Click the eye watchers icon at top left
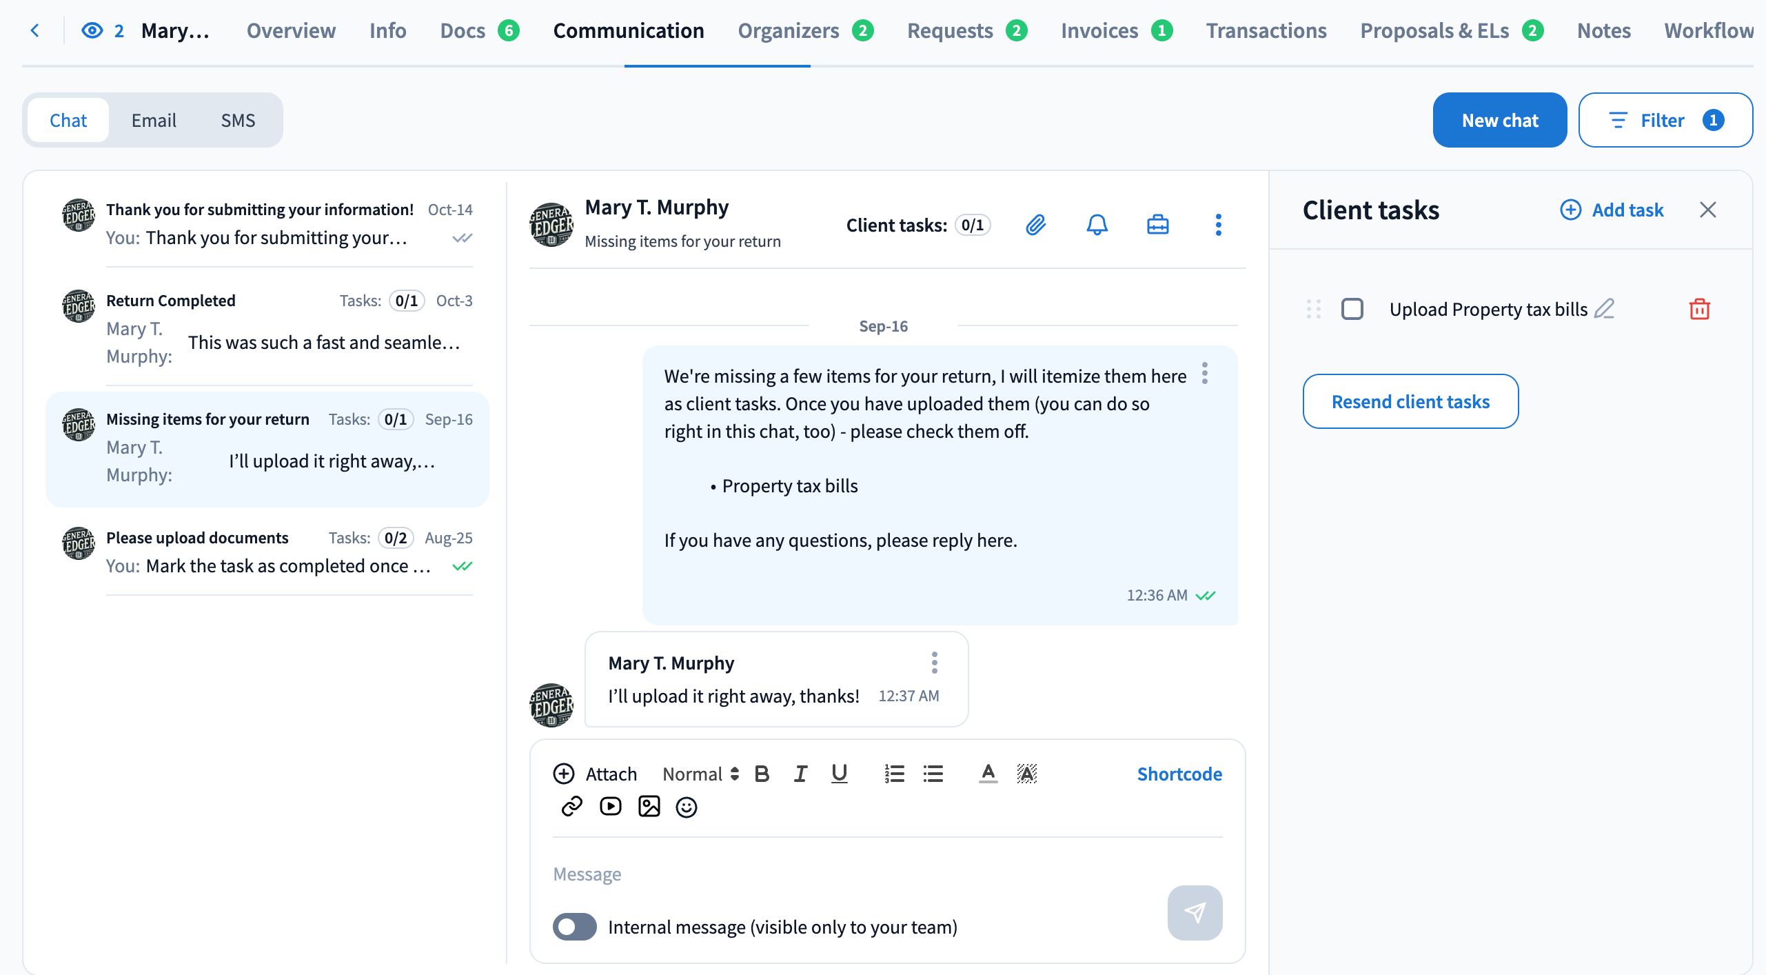 (92, 30)
